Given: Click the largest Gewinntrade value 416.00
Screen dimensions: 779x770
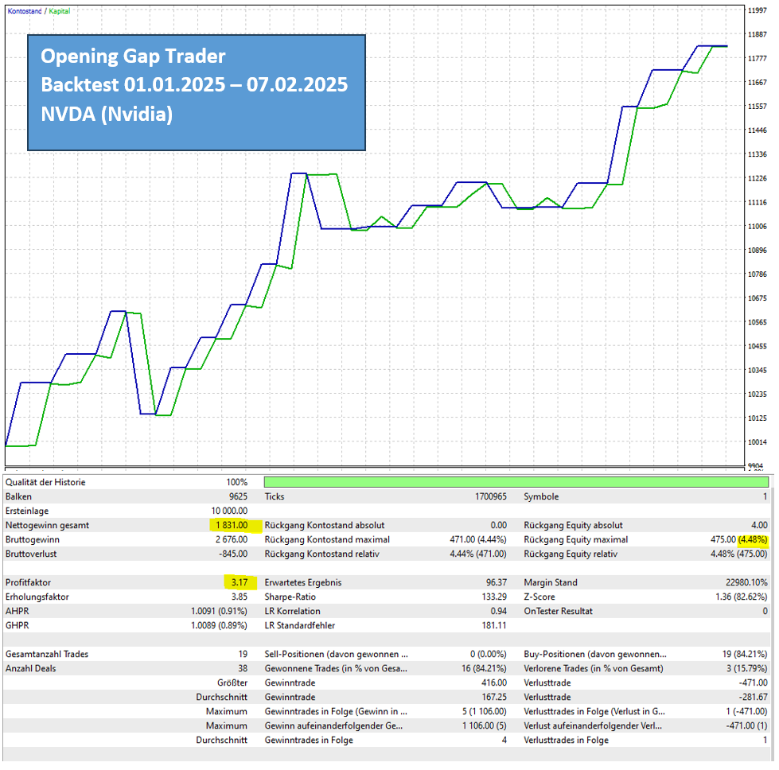Looking at the screenshot, I should [494, 683].
